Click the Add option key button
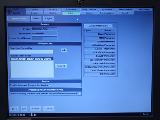Screen dimensions: 160x120 tap(64, 50)
